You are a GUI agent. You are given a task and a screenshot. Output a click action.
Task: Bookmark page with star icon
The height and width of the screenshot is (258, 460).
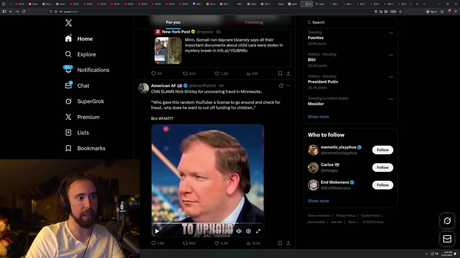[400, 11]
